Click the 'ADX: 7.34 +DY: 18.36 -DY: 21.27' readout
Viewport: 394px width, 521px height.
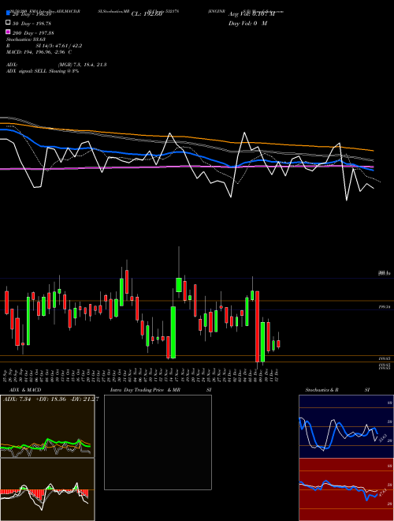coord(50,399)
